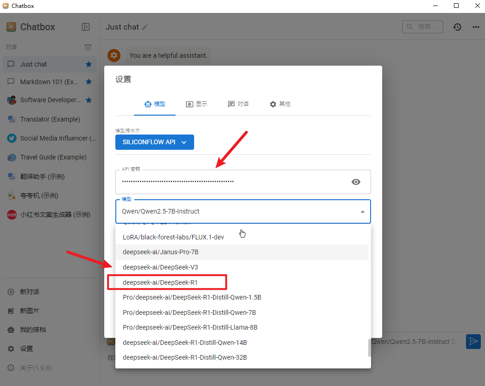
Task: Open the 夸夸机 (示例) conversation
Action: 50,196
